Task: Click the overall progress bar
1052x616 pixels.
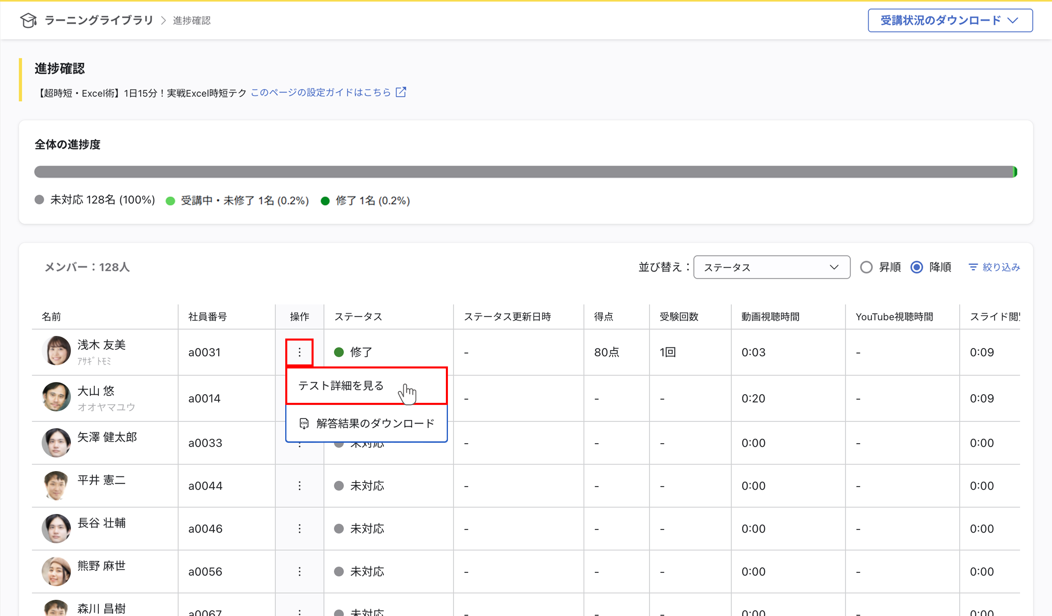Action: tap(525, 172)
